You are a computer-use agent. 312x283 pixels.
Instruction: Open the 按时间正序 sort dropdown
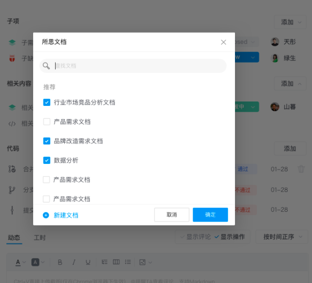[281, 237]
